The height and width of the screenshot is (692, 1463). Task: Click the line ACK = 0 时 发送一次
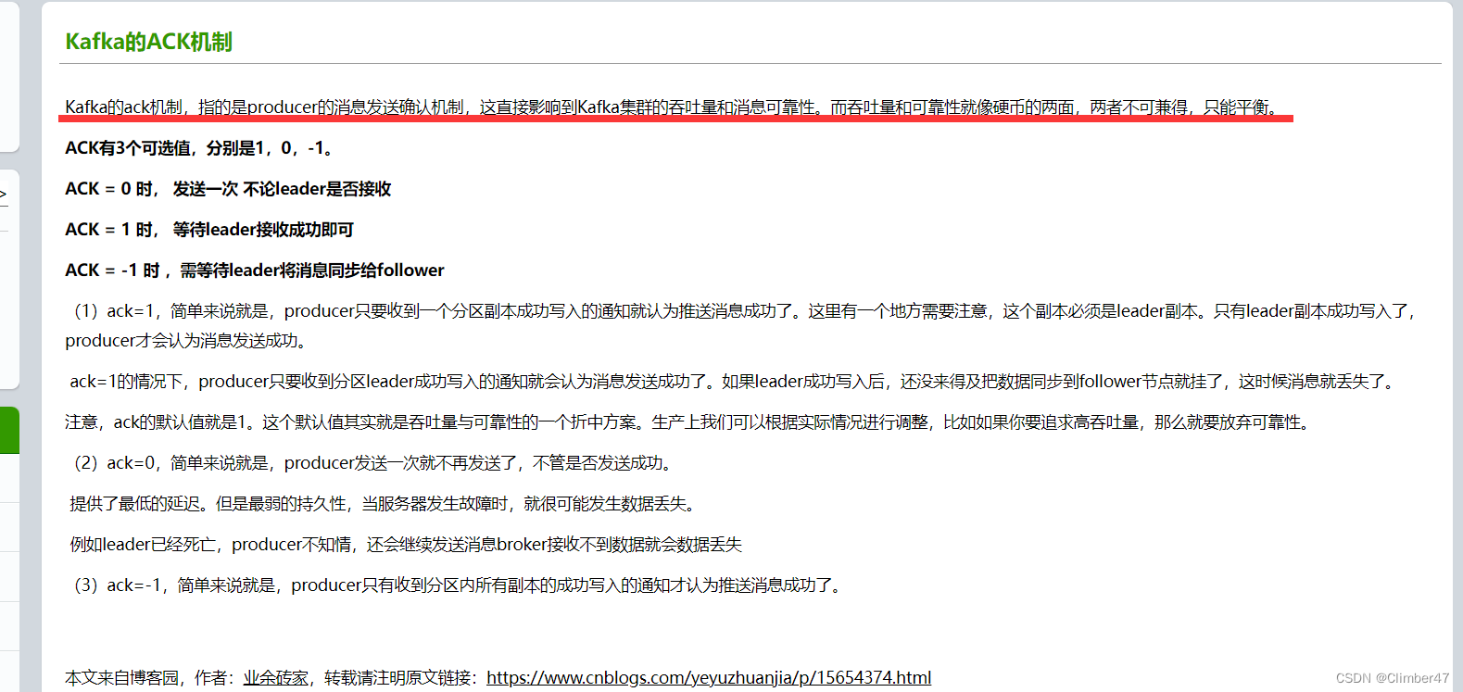click(x=228, y=189)
